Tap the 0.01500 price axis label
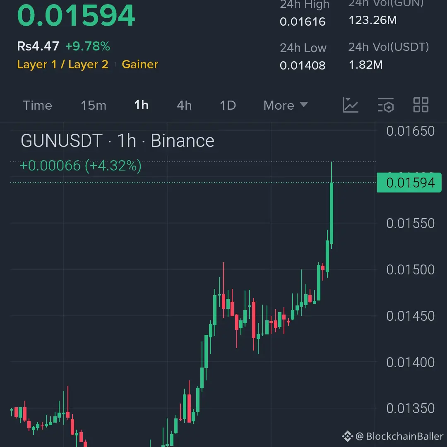 [x=411, y=270]
